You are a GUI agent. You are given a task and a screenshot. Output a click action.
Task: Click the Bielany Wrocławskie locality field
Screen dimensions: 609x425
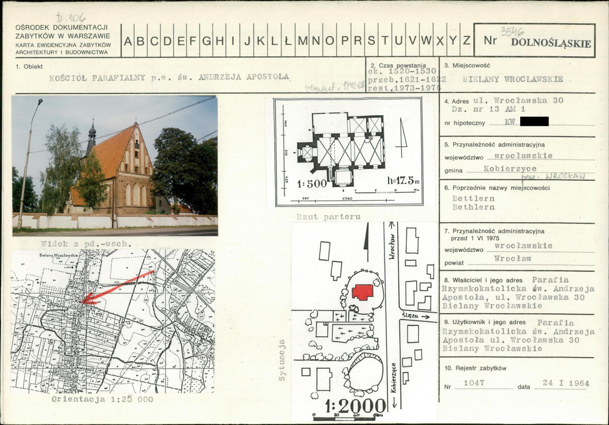tap(512, 79)
